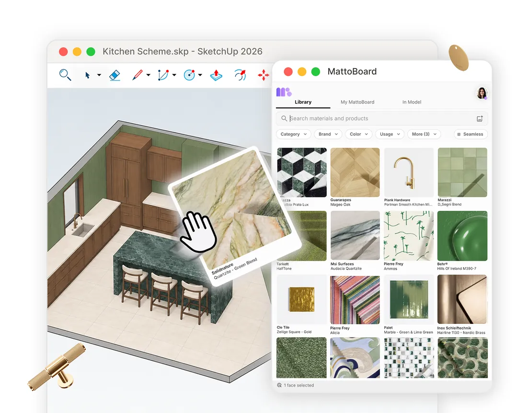This screenshot has width=527, height=413.
Task: Switch to the My MattoBoard tab
Action: (x=357, y=102)
